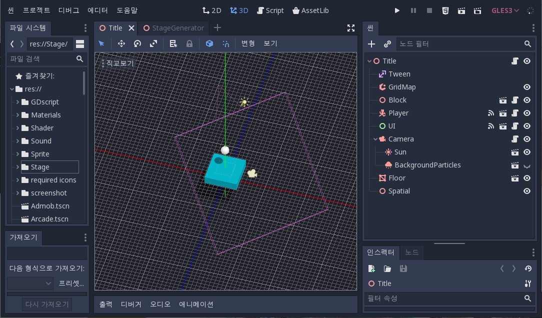Expand the Sound folder
Viewport: 542px width, 318px height.
pyautogui.click(x=17, y=141)
